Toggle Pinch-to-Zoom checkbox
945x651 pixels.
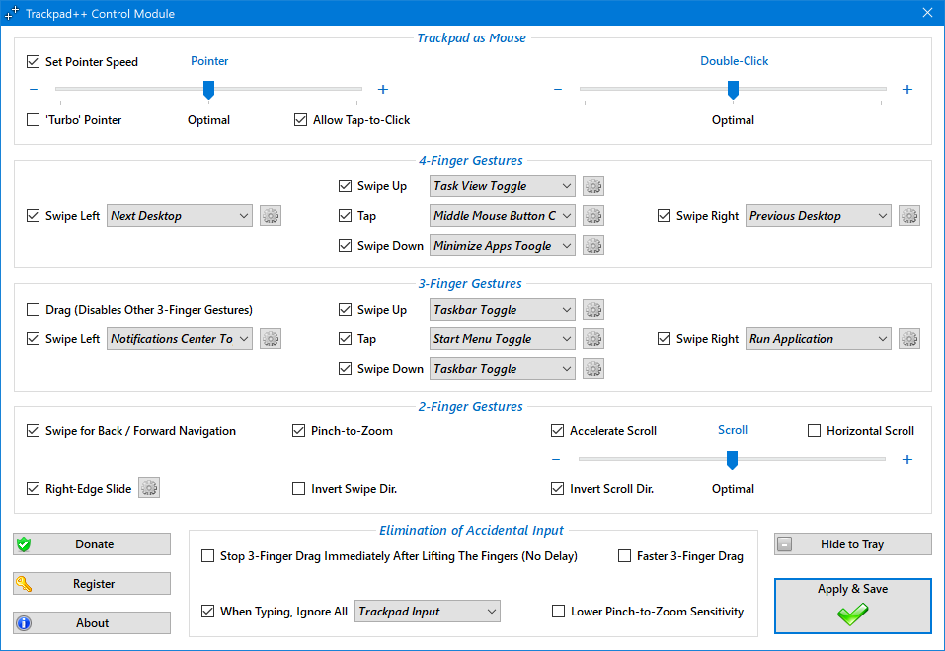pyautogui.click(x=299, y=431)
